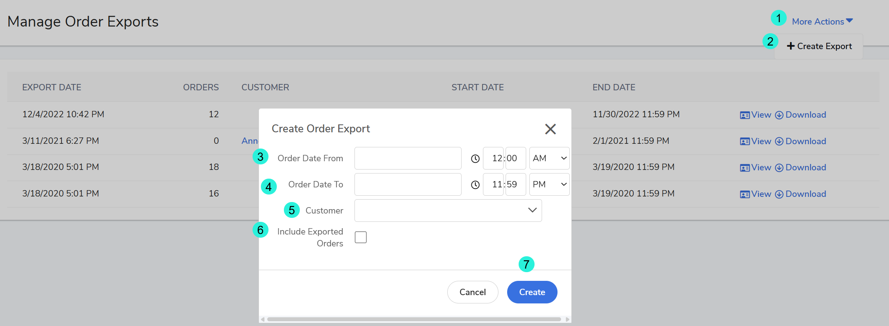Viewport: 889px width, 326px height.
Task: Click the Order Date From field
Action: [x=408, y=158]
